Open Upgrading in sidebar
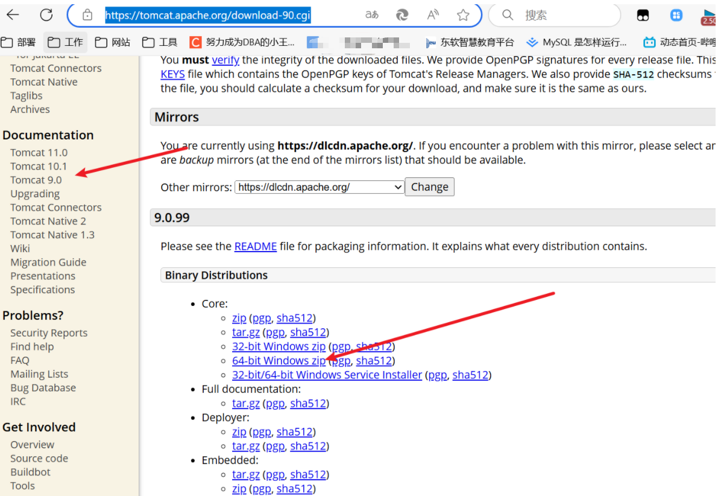This screenshot has height=496, width=721. (x=35, y=194)
